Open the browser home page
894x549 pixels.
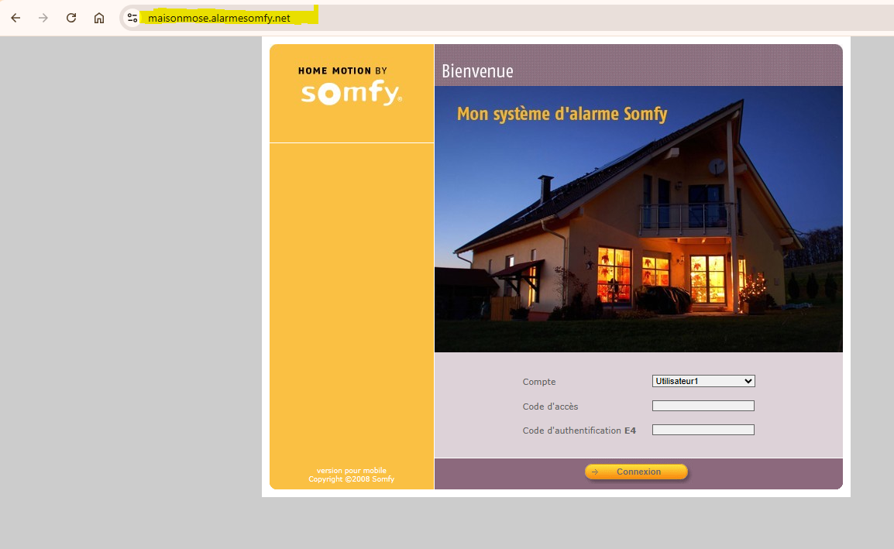(99, 18)
